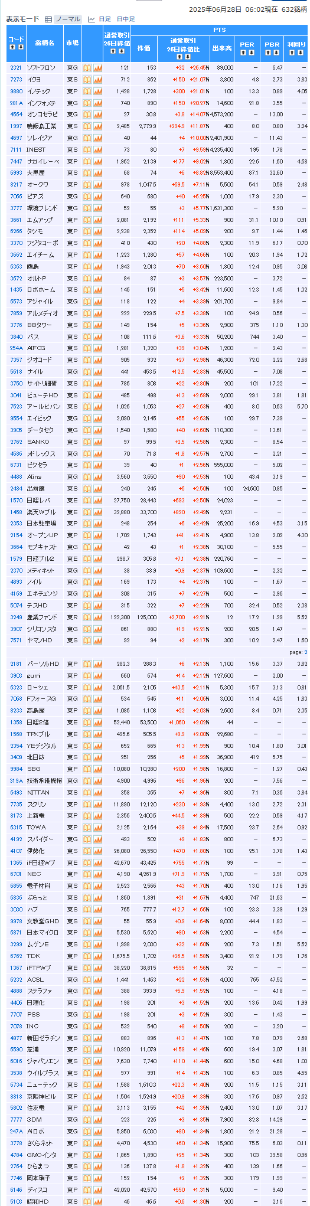Viewport: 310px width, 1206px height.
Task: Open chart icon for ソフトフロン row
Action: tap(97, 67)
